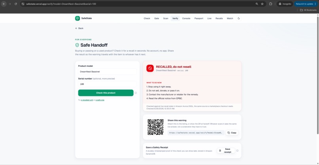Click 'Stop using it right away' step
The width and height of the screenshot is (319, 165).
(x=159, y=87)
